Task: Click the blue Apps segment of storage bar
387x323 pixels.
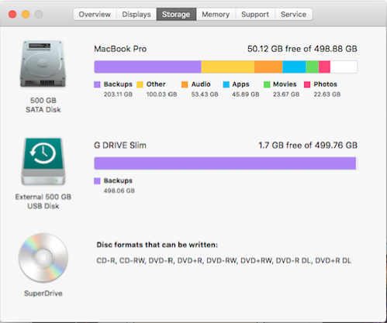Action: click(294, 67)
